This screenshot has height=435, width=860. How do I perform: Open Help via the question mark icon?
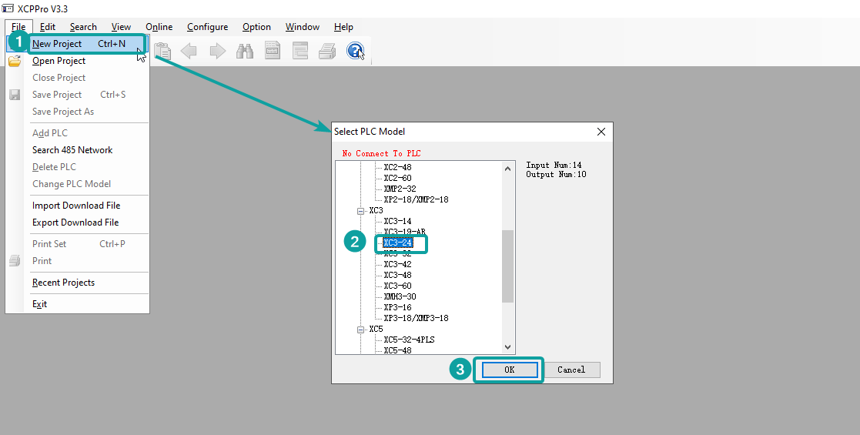tap(355, 52)
